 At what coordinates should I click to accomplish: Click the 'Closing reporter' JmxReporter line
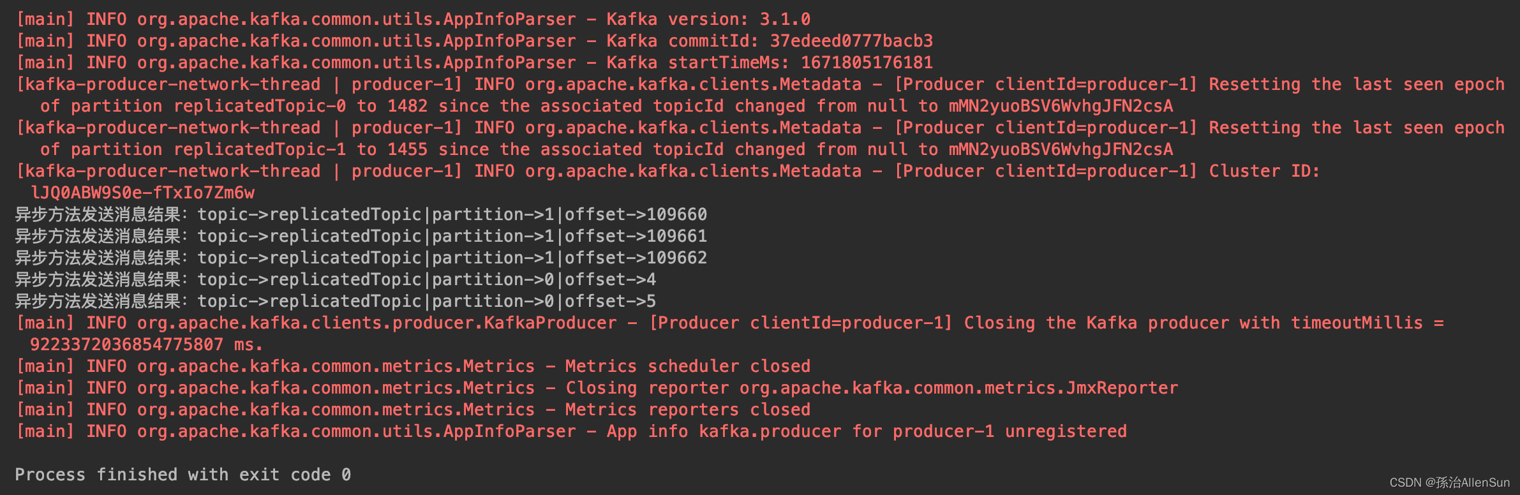[x=597, y=388]
